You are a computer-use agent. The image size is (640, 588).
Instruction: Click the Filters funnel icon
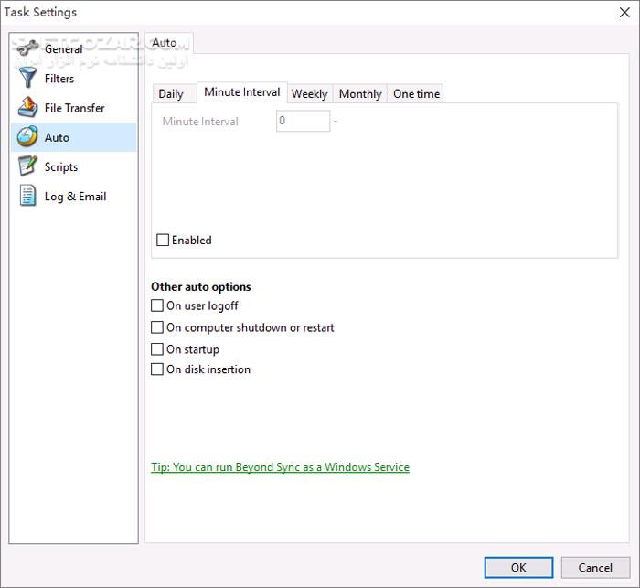[x=27, y=79]
